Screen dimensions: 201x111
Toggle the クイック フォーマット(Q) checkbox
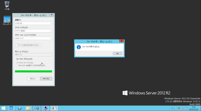tap(17, 63)
